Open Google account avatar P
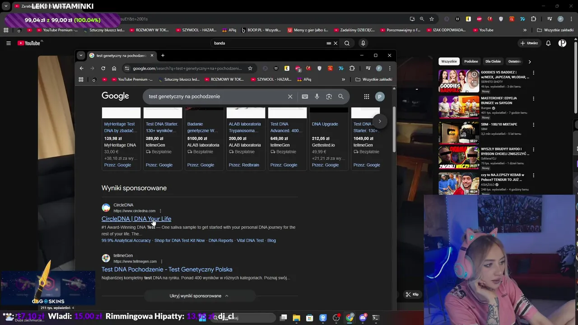 [380, 97]
